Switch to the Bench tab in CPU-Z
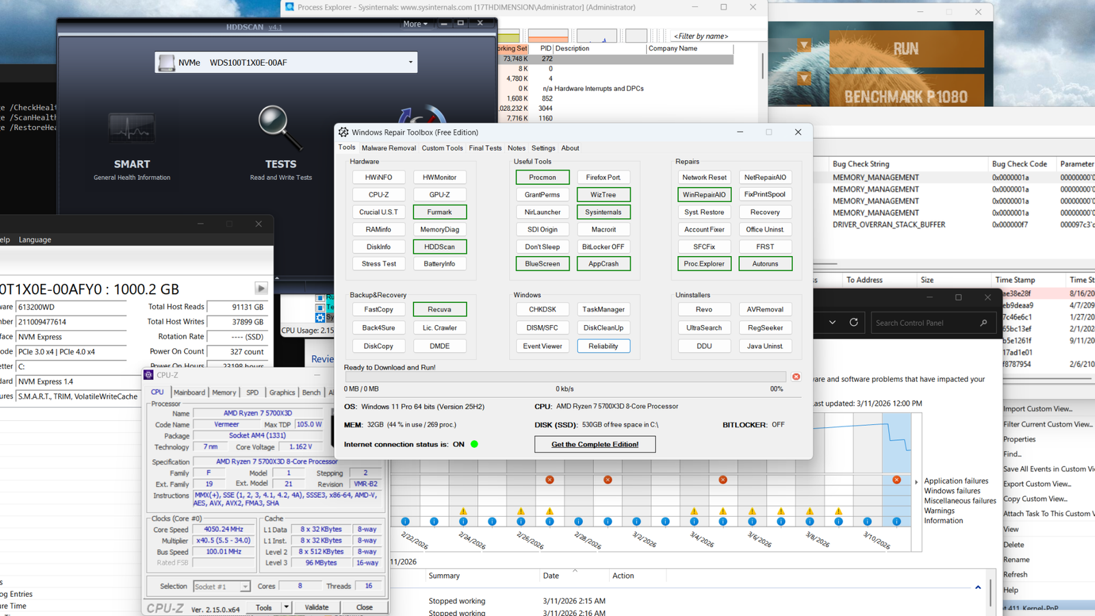 [x=311, y=392]
